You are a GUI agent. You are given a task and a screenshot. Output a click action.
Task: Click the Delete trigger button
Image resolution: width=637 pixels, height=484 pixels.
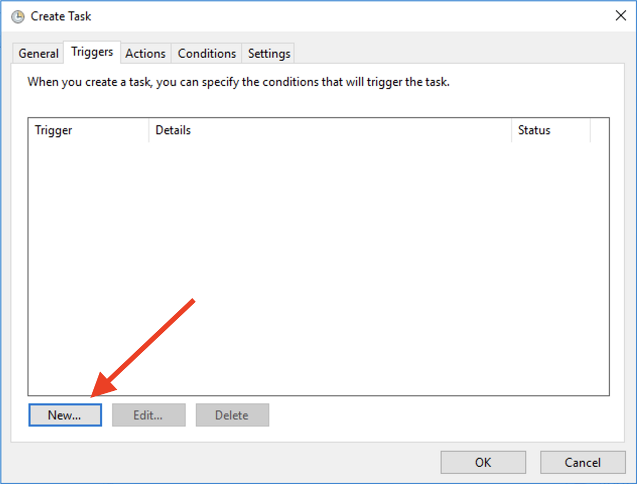pyautogui.click(x=232, y=415)
